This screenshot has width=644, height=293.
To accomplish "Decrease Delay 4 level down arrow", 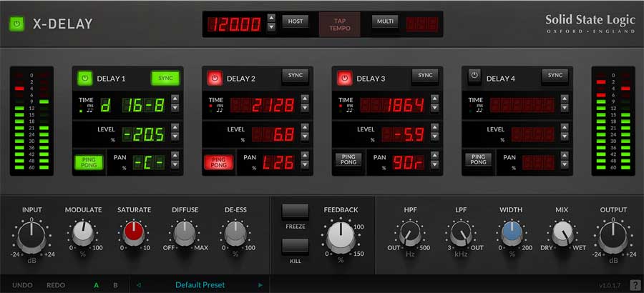I will (x=565, y=136).
